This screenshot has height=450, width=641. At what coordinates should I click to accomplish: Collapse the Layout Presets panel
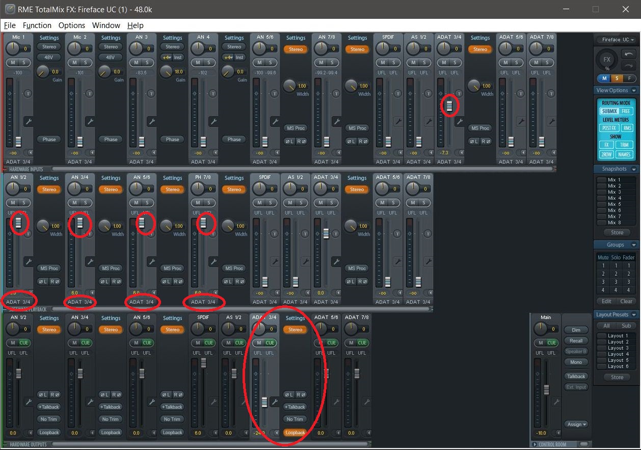coord(634,314)
